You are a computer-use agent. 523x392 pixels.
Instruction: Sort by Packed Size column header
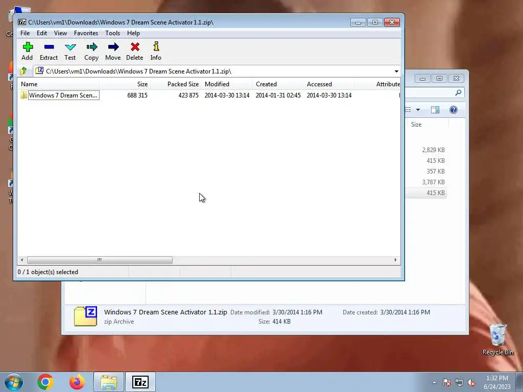coord(176,84)
